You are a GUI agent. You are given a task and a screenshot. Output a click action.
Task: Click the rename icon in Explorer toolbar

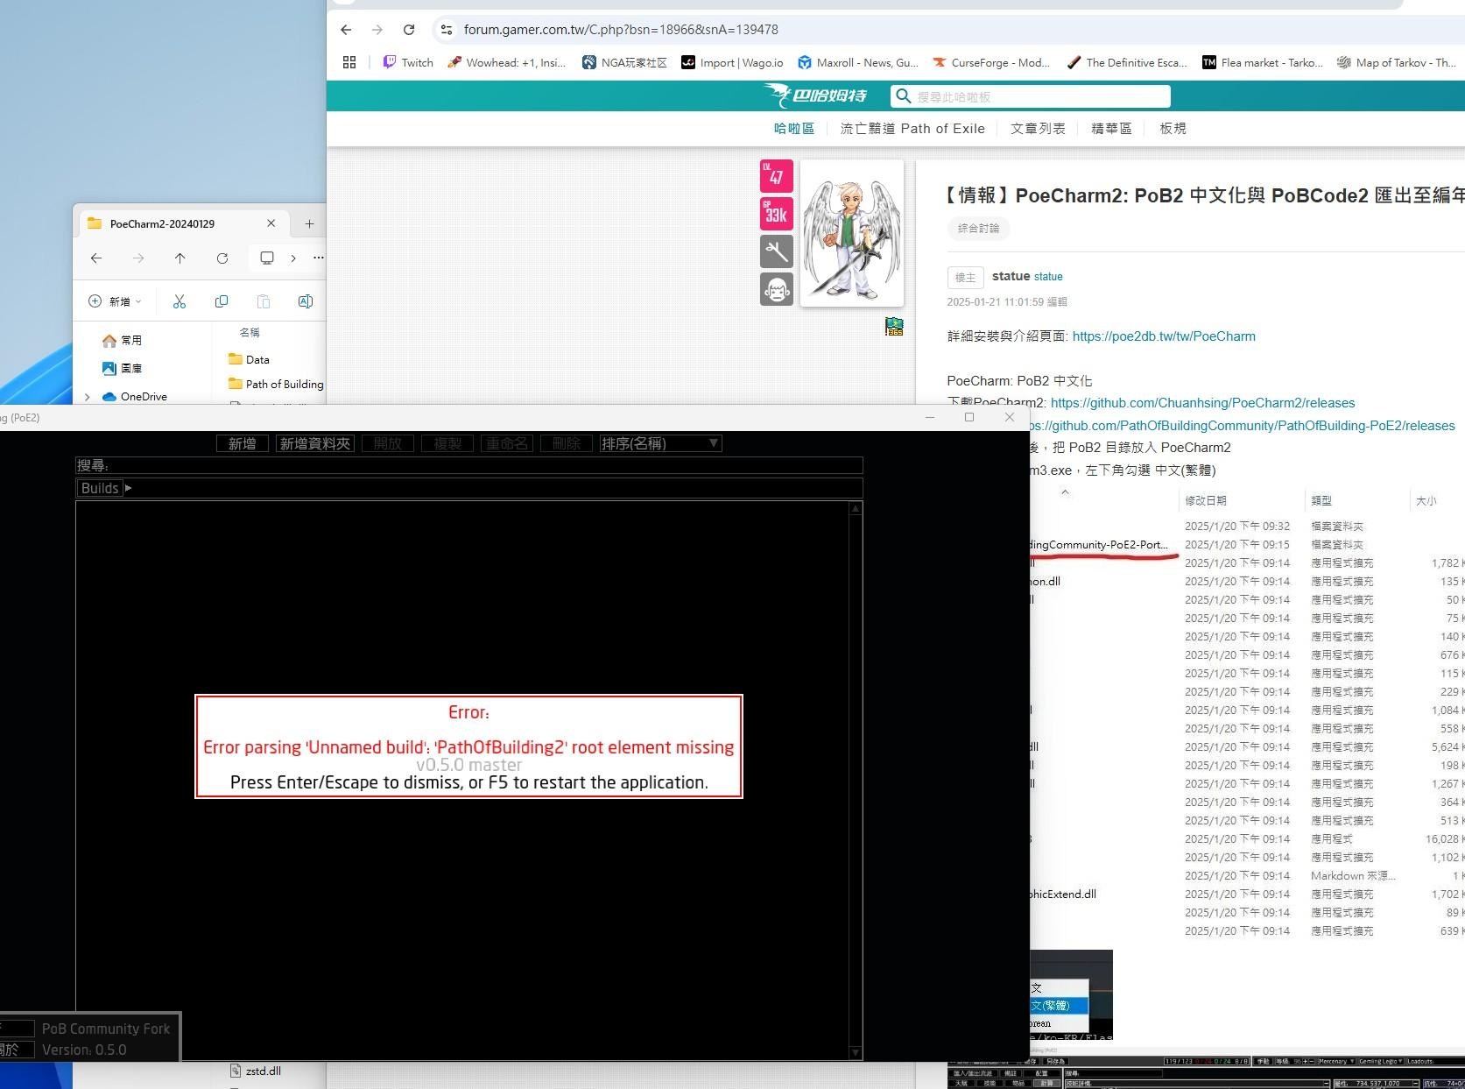click(306, 301)
